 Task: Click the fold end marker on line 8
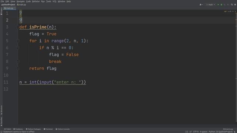(18, 62)
